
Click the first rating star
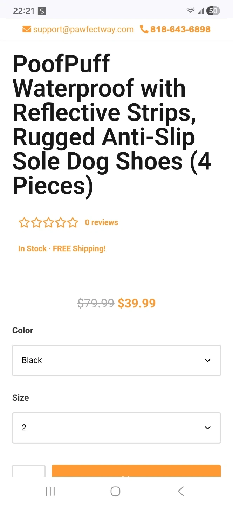[x=24, y=222]
